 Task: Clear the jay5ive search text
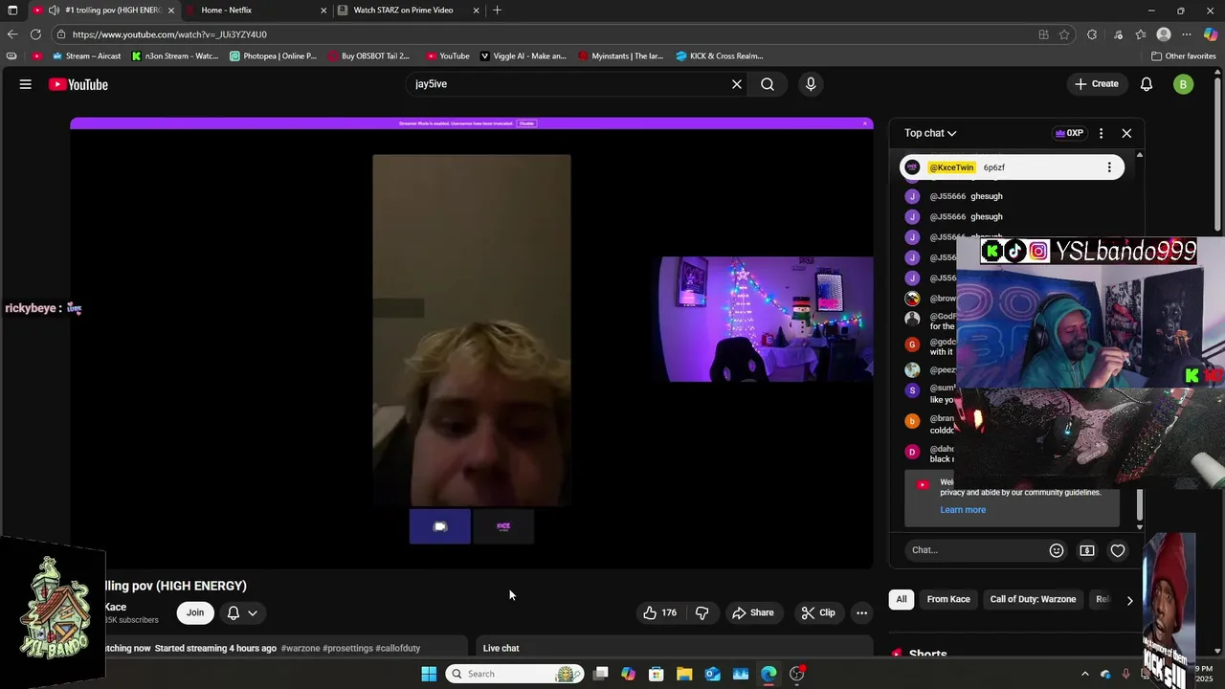(x=737, y=84)
